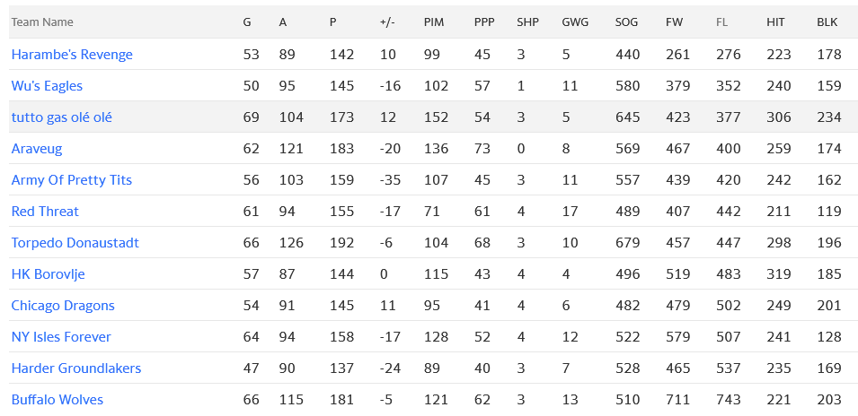Sort by the SOG column header

pyautogui.click(x=626, y=22)
